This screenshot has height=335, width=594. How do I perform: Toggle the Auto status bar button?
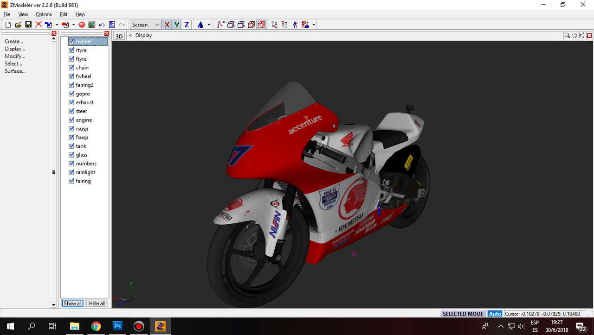coord(495,314)
